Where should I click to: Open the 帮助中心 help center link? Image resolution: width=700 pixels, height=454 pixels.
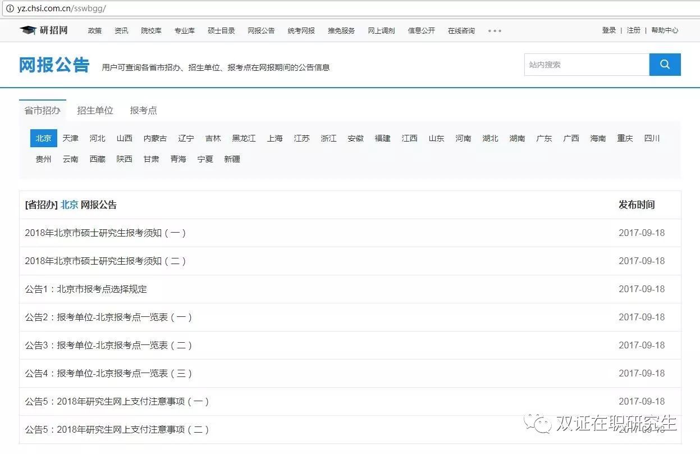pyautogui.click(x=665, y=30)
